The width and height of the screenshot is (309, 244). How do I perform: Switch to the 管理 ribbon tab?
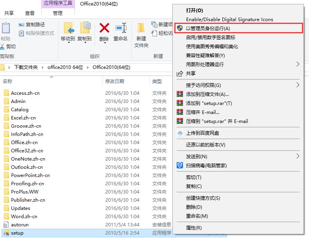(58, 13)
